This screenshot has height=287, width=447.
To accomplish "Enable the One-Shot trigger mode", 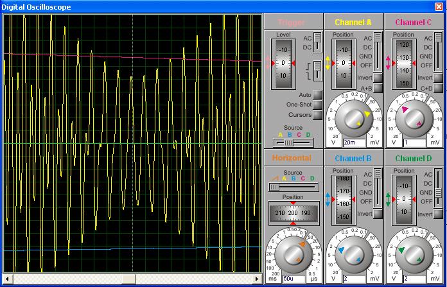I will tap(317, 105).
